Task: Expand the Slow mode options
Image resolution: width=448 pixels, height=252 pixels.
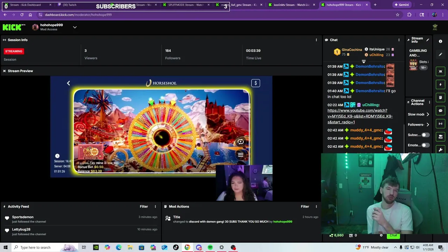Action: pos(428,114)
